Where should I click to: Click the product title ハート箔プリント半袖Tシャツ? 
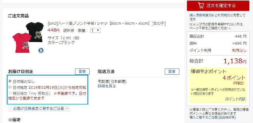click(x=107, y=24)
